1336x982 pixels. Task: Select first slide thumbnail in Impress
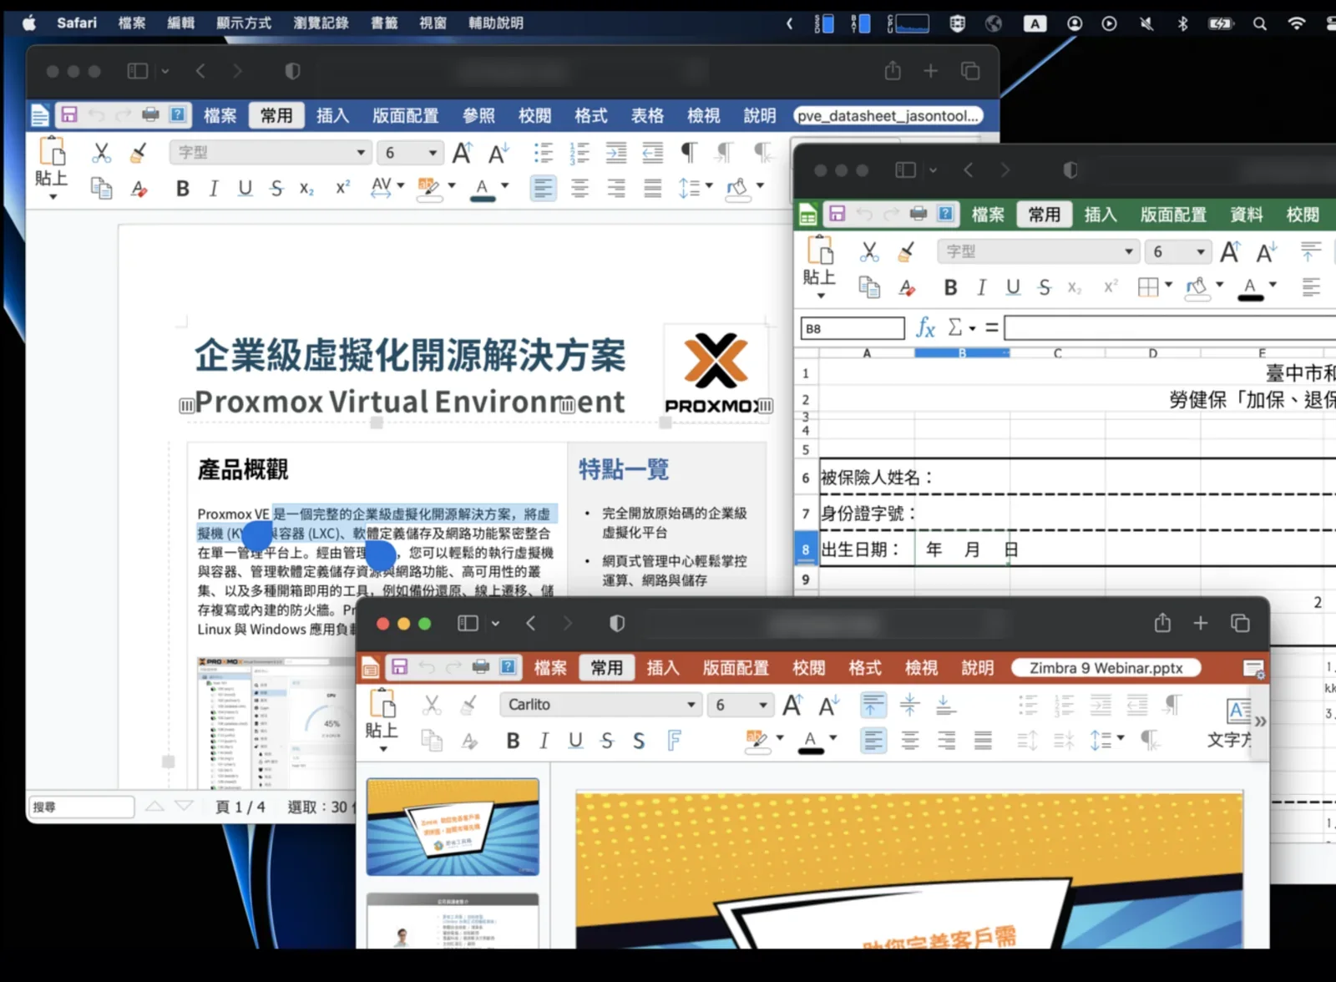453,827
